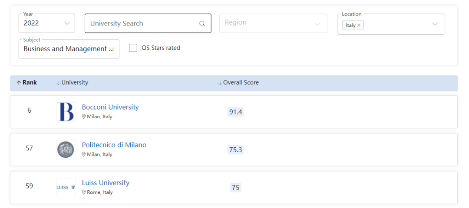This screenshot has width=469, height=208.
Task: Open the Bocconi University link
Action: (110, 107)
